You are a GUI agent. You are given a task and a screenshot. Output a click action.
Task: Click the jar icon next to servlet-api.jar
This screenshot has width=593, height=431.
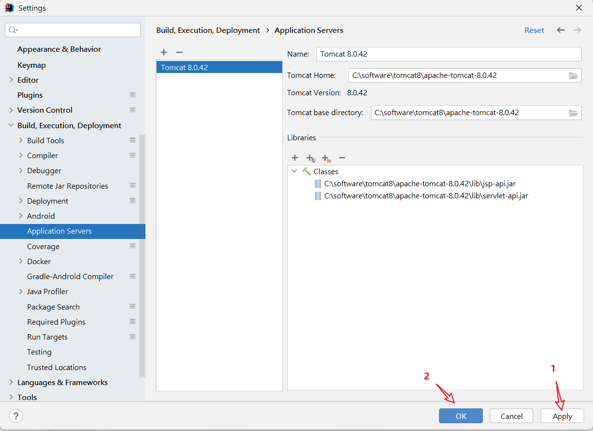point(318,196)
